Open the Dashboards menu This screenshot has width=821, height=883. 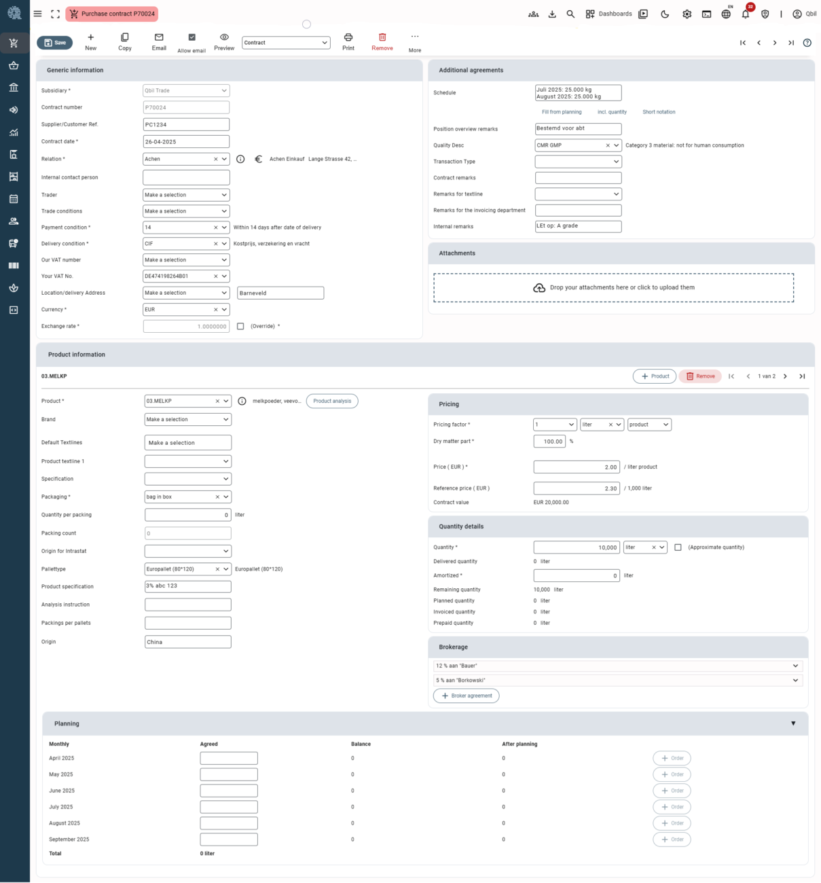(609, 14)
